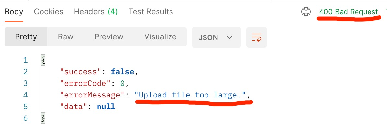Switch to the Body tab
Screen dimensions: 387x133
[14, 12]
